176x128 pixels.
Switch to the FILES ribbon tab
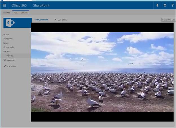[16, 13]
